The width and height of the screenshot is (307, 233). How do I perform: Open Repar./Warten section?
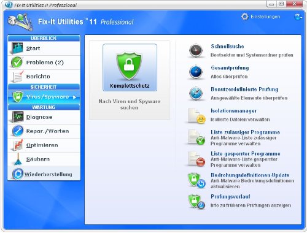tap(44, 131)
